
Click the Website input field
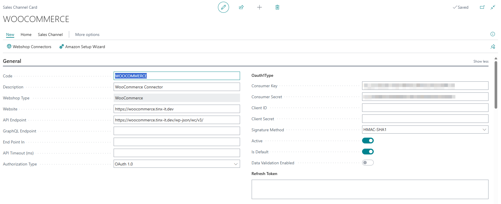click(x=177, y=109)
